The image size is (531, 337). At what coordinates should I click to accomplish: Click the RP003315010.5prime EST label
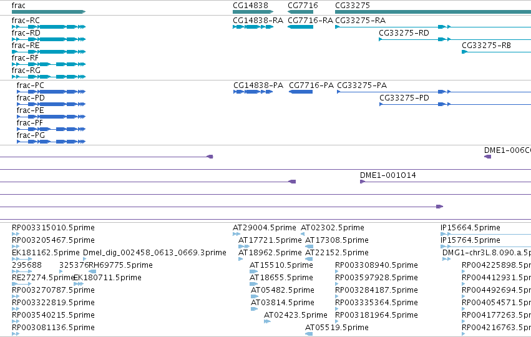coord(53,228)
